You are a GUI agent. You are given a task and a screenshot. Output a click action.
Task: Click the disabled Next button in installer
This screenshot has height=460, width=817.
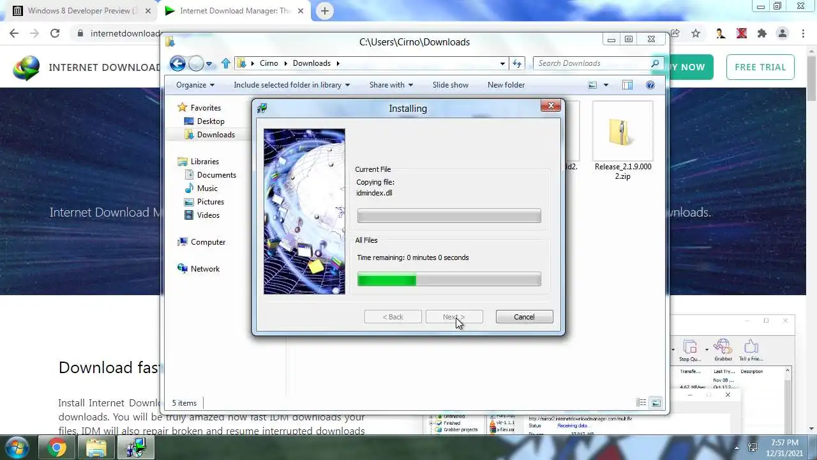454,317
